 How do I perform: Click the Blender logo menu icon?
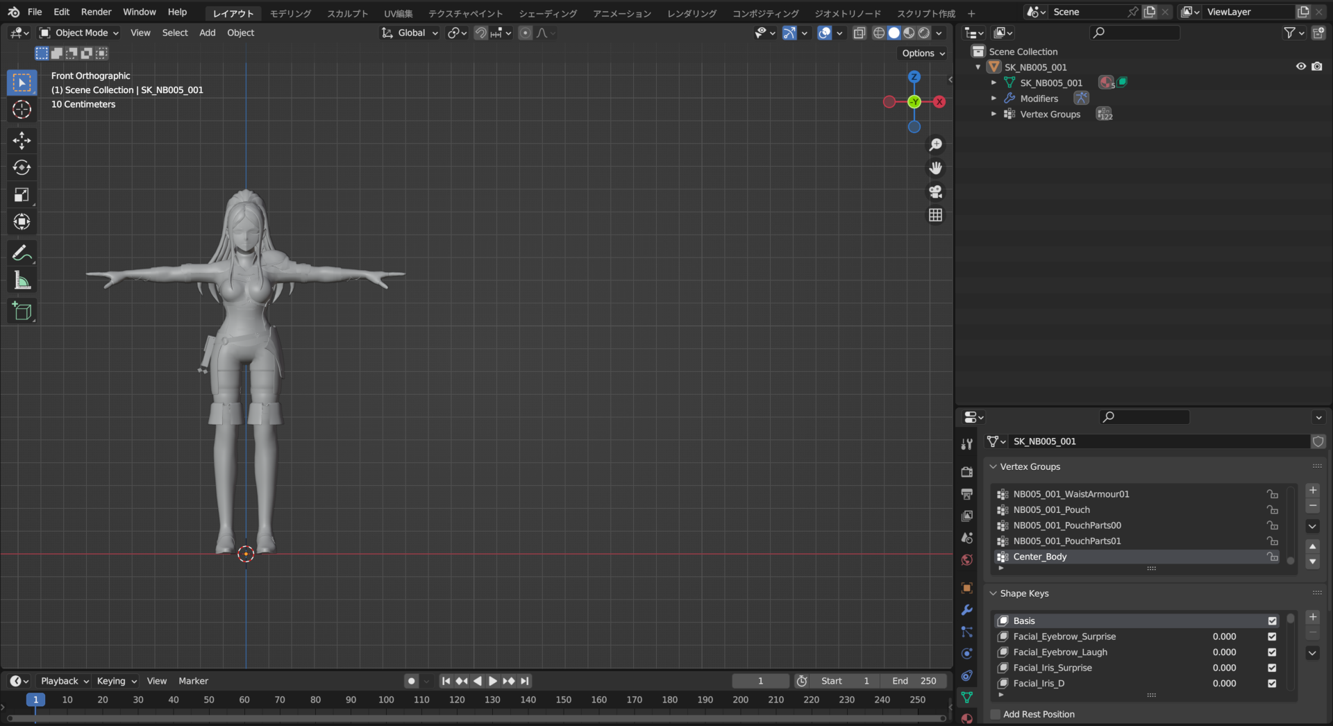click(x=13, y=12)
